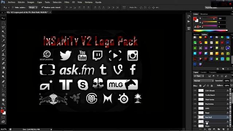Click the Opacidad 100% field
This screenshot has height=131, width=233.
pos(227,81)
